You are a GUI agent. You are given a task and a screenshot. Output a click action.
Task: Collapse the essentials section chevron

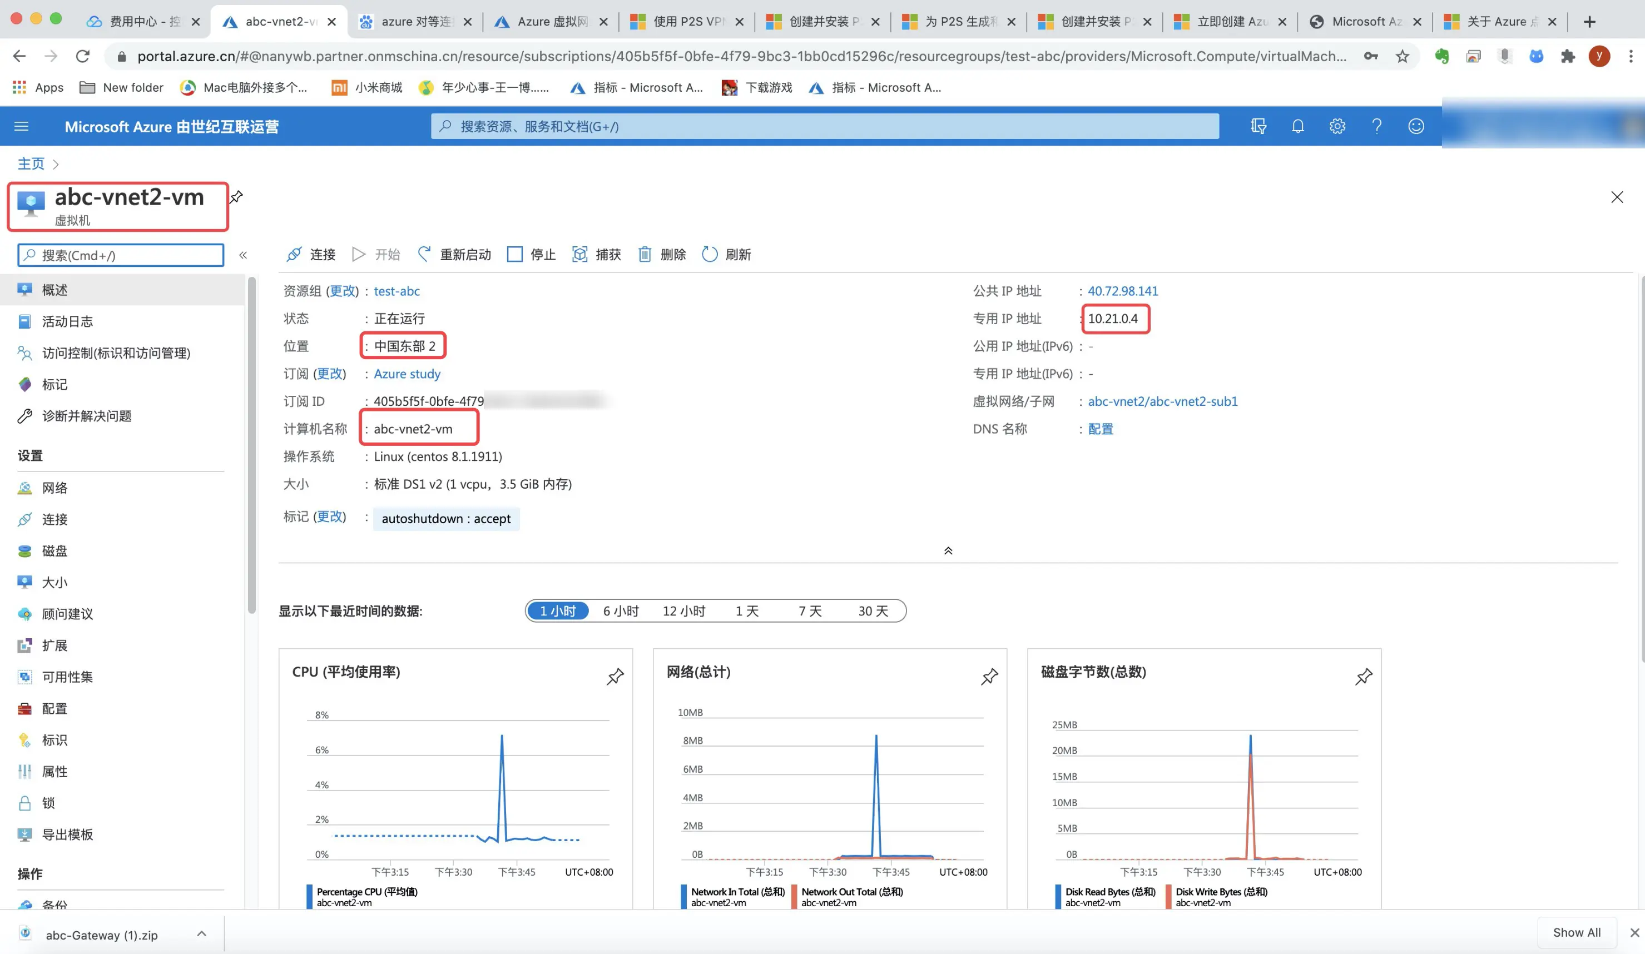948,551
